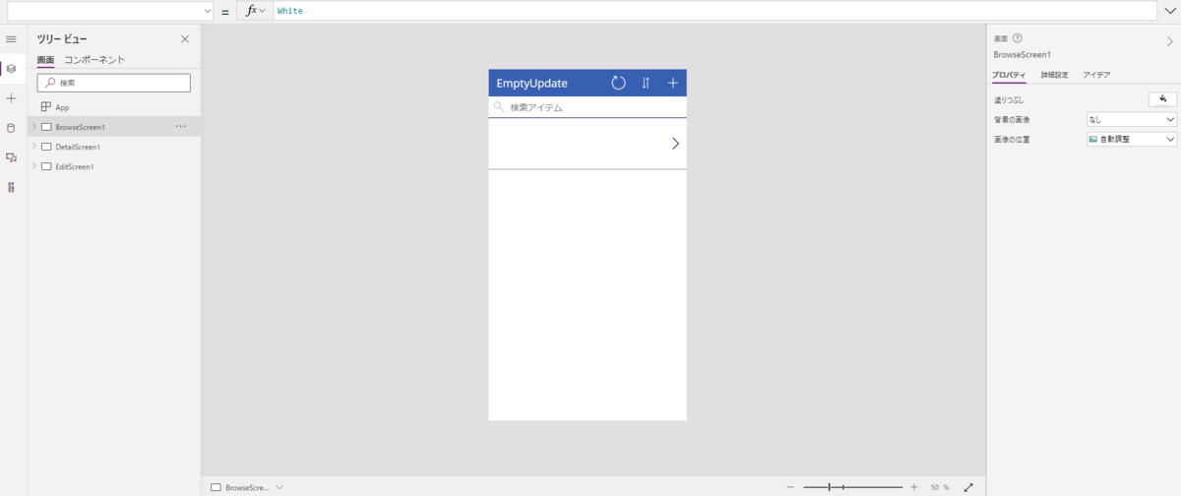Open the 塗りつぶし fill color picker

click(1162, 98)
